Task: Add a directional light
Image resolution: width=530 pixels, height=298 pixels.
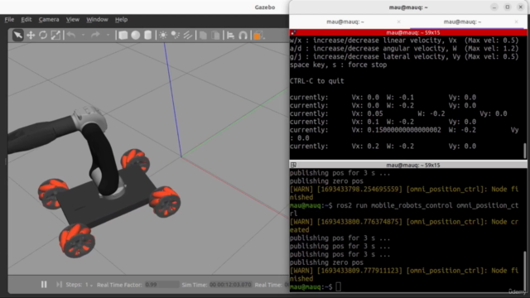Action: (188, 35)
